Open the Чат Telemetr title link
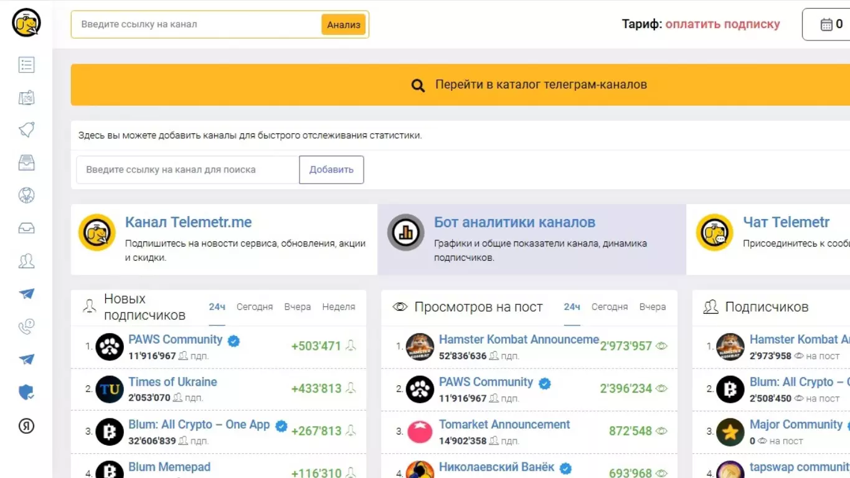 click(786, 222)
